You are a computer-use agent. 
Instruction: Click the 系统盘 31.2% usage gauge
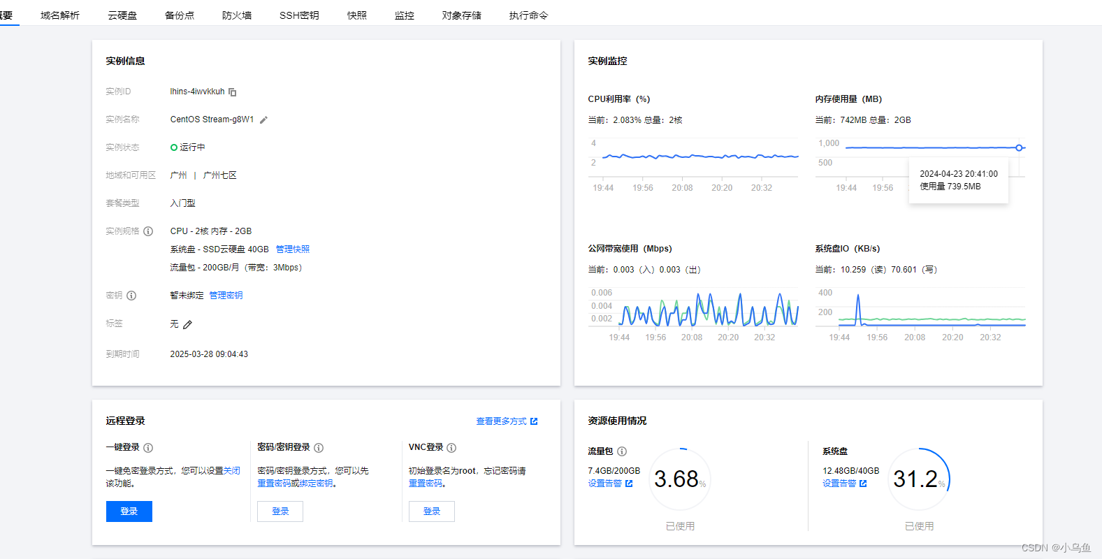(x=919, y=479)
